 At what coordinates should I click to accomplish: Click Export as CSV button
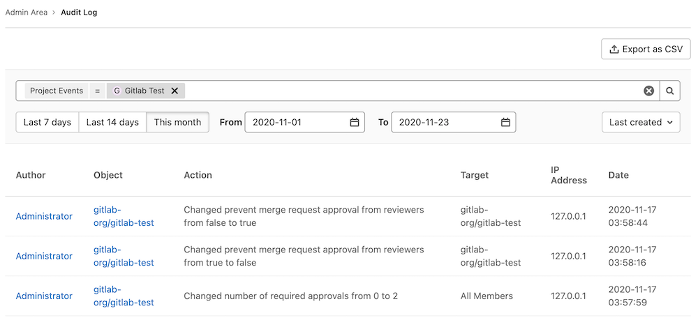pos(646,49)
